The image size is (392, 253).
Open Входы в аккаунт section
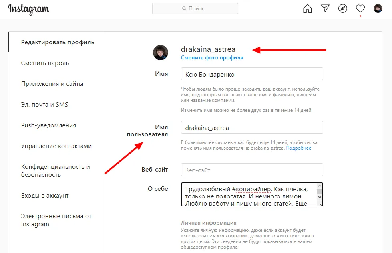tap(45, 196)
